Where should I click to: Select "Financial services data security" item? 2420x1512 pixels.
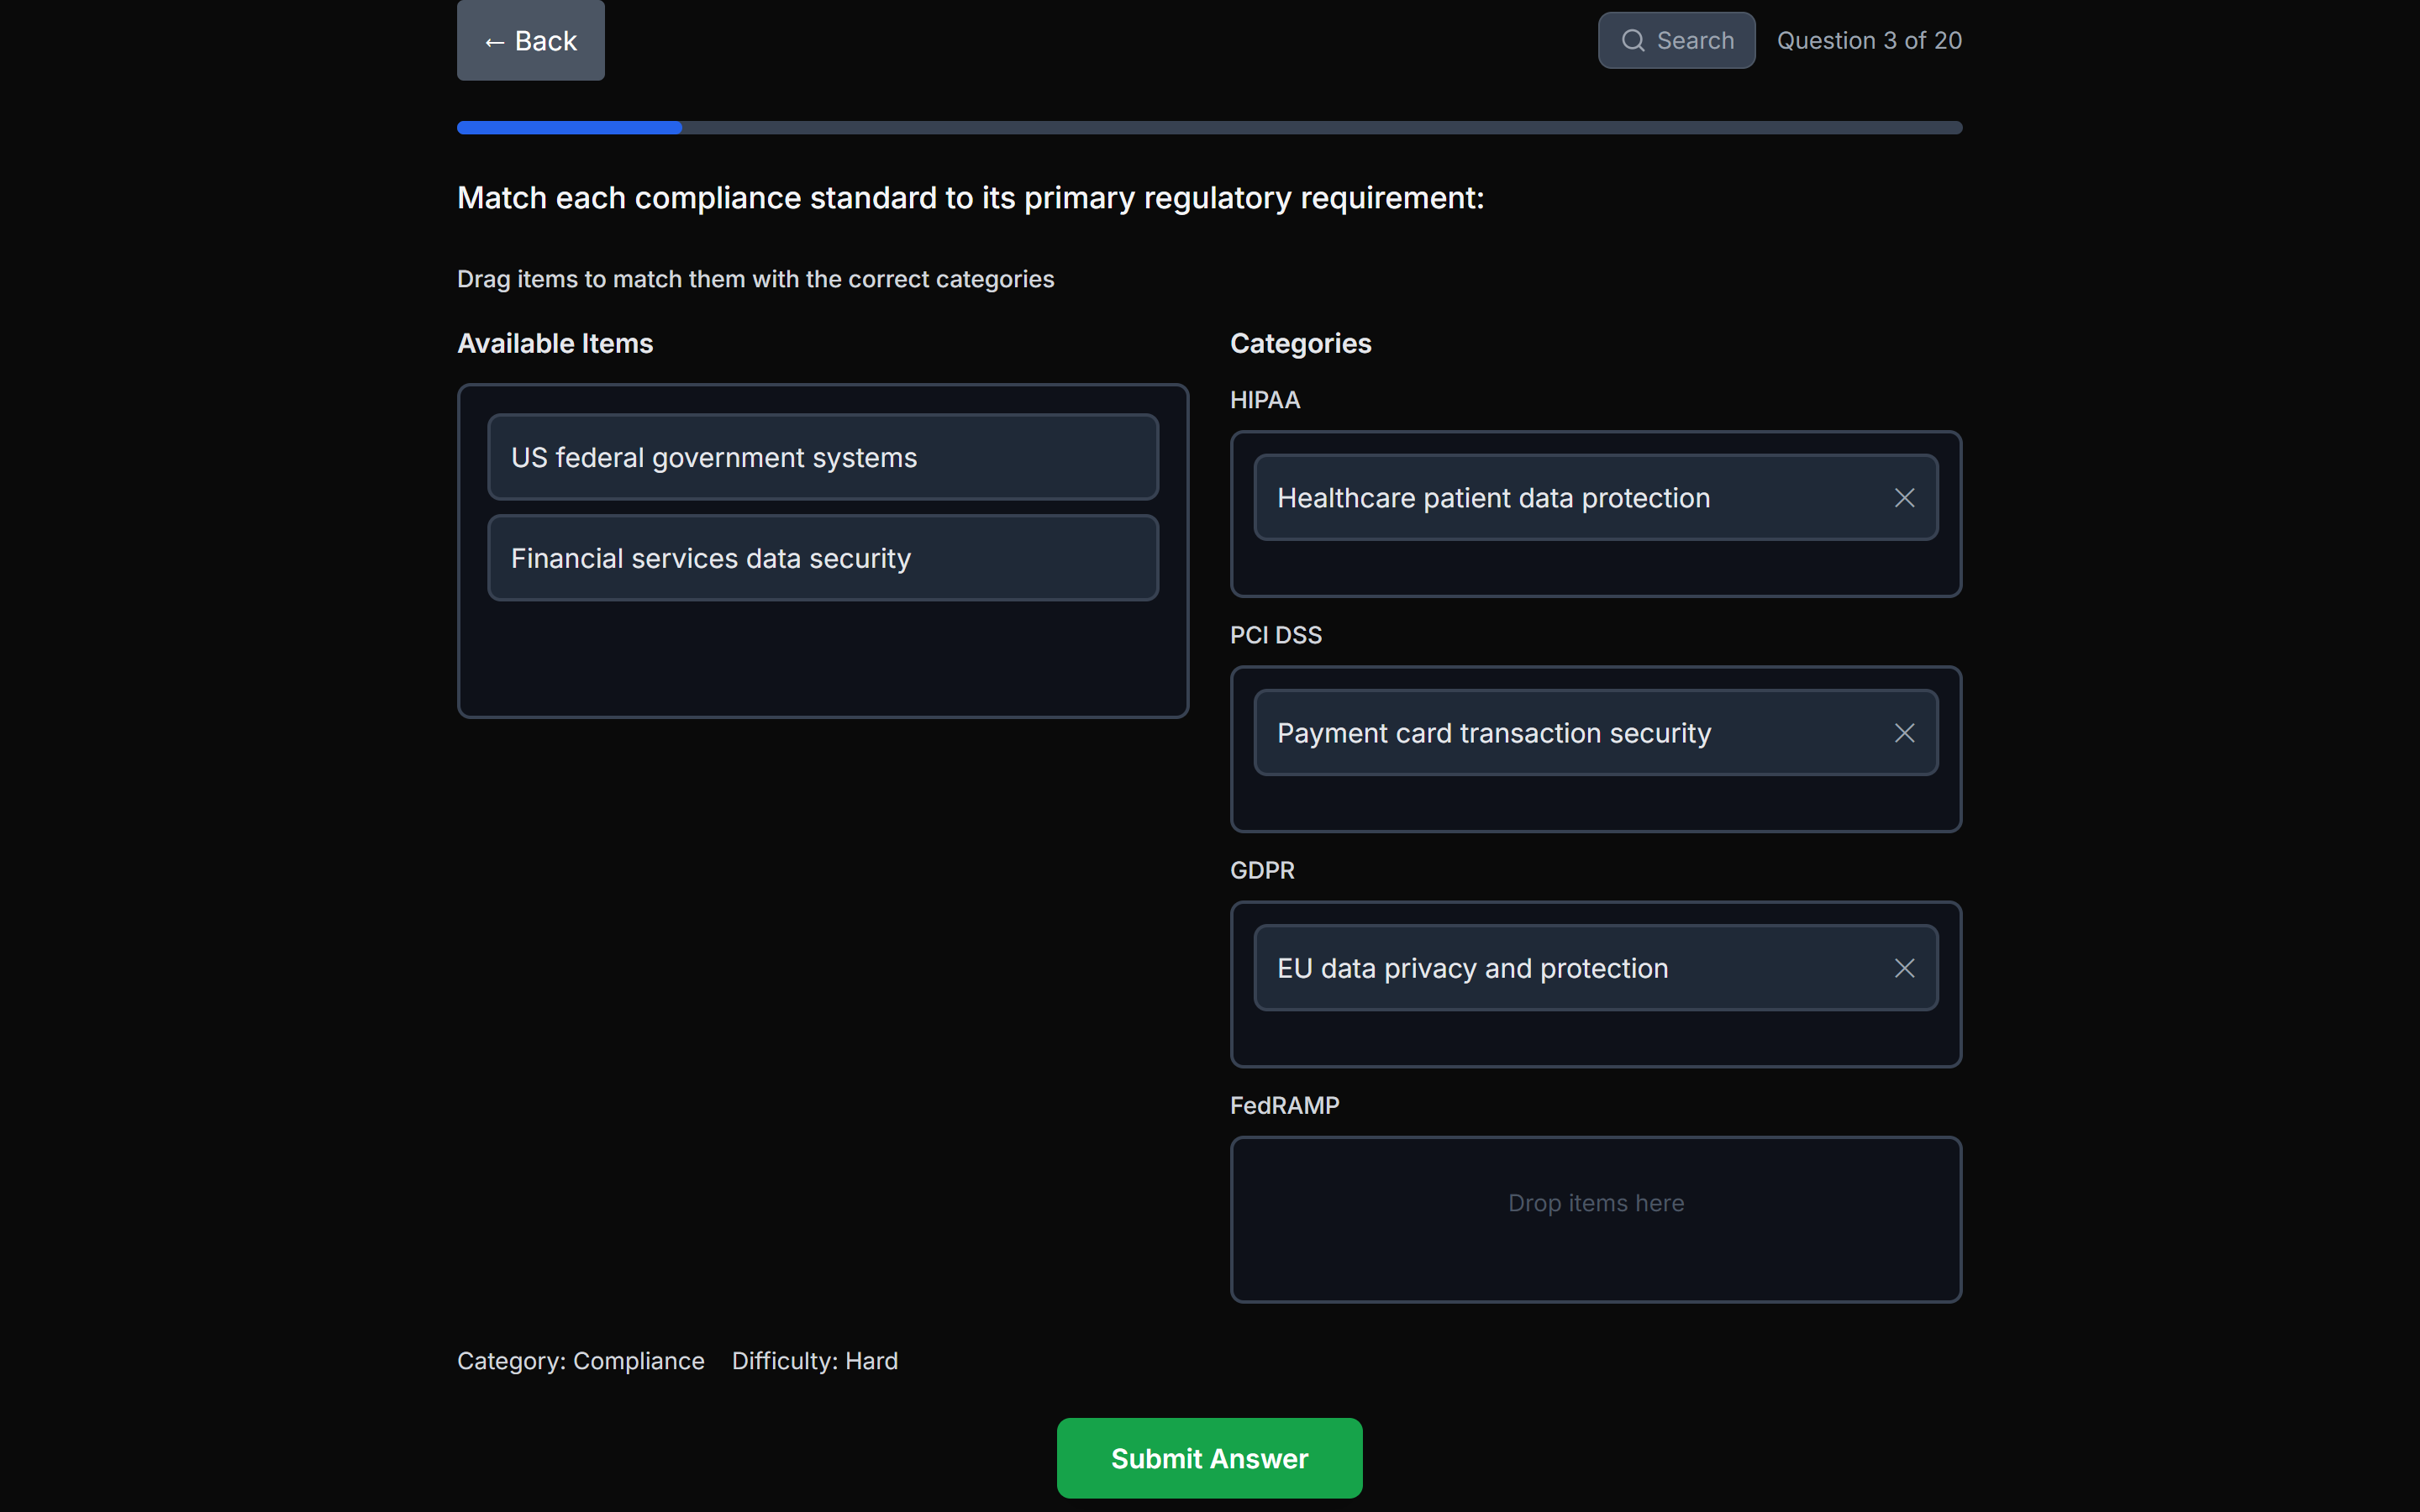[x=821, y=558]
